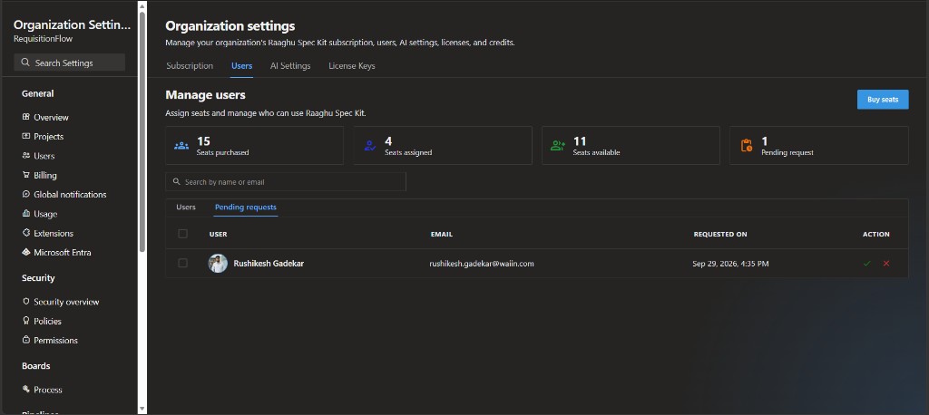
Task: Navigate to Microsoft Entra settings
Action: click(x=63, y=252)
